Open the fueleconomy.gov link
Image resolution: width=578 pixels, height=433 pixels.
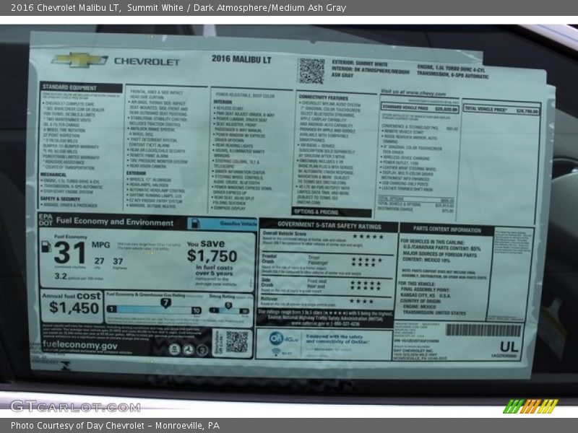(x=80, y=346)
